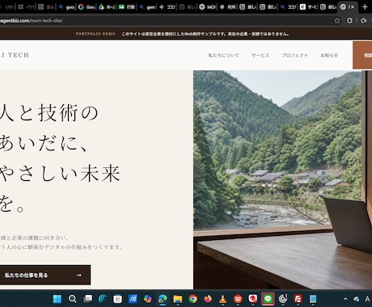Launch Firefox from the taskbar
The image size is (372, 307).
208,299
